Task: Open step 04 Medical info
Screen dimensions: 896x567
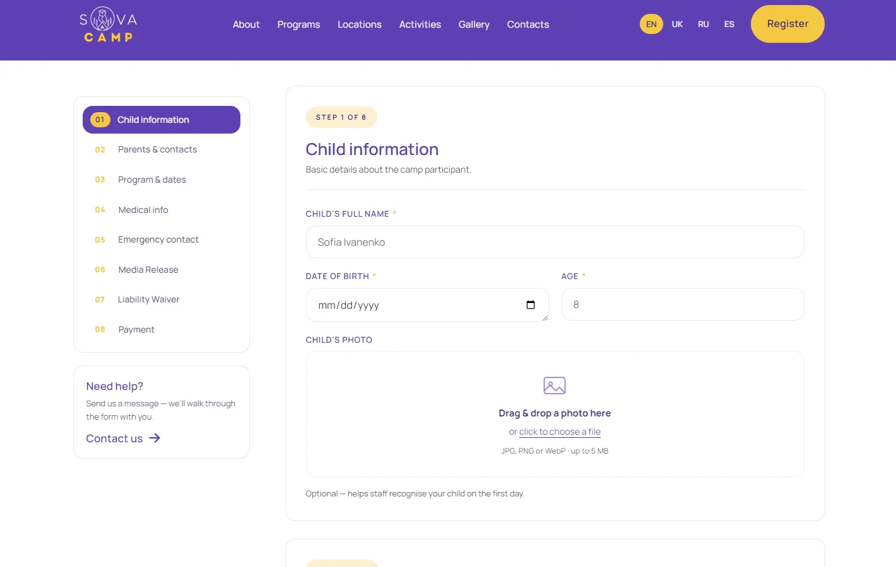Action: [162, 210]
